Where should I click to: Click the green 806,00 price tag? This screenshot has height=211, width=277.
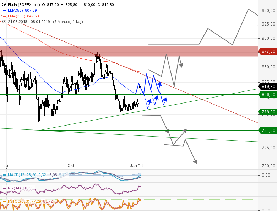click(x=267, y=95)
